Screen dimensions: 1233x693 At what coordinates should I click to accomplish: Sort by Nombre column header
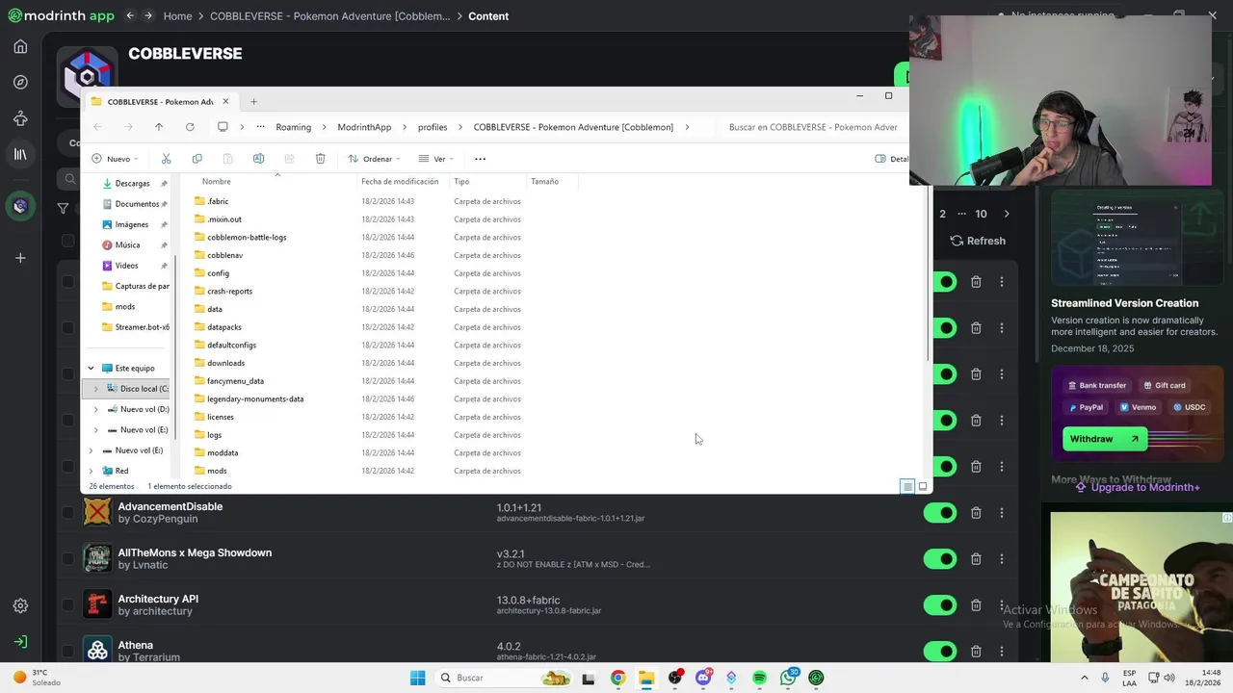pos(217,181)
